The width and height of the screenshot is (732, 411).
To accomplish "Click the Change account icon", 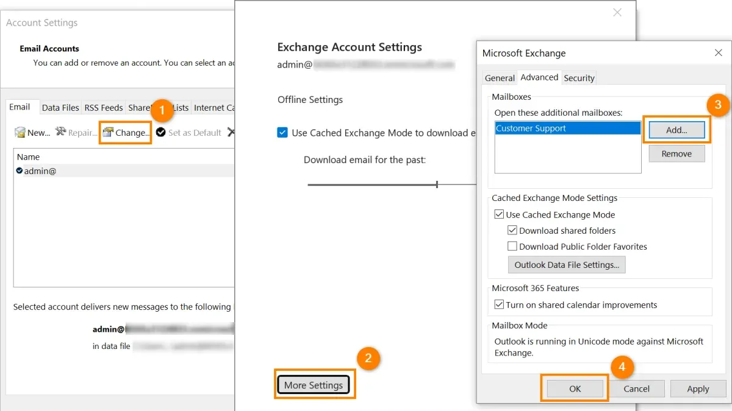I will point(108,132).
